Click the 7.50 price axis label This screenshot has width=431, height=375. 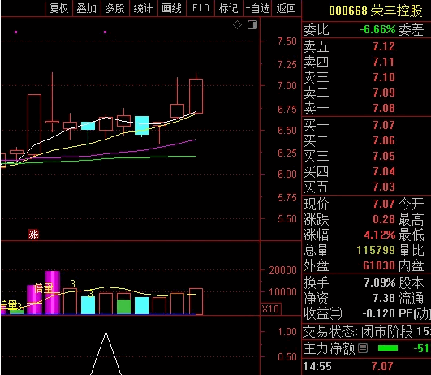point(287,41)
